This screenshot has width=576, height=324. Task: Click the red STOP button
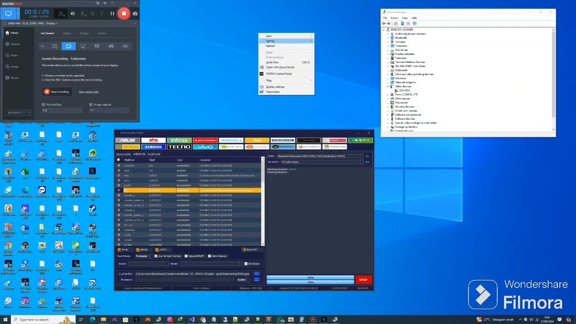point(363,280)
